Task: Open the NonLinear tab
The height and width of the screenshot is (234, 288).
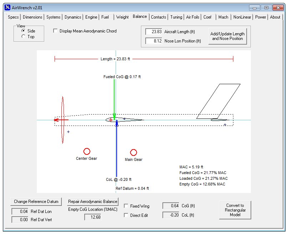Action: (242, 17)
